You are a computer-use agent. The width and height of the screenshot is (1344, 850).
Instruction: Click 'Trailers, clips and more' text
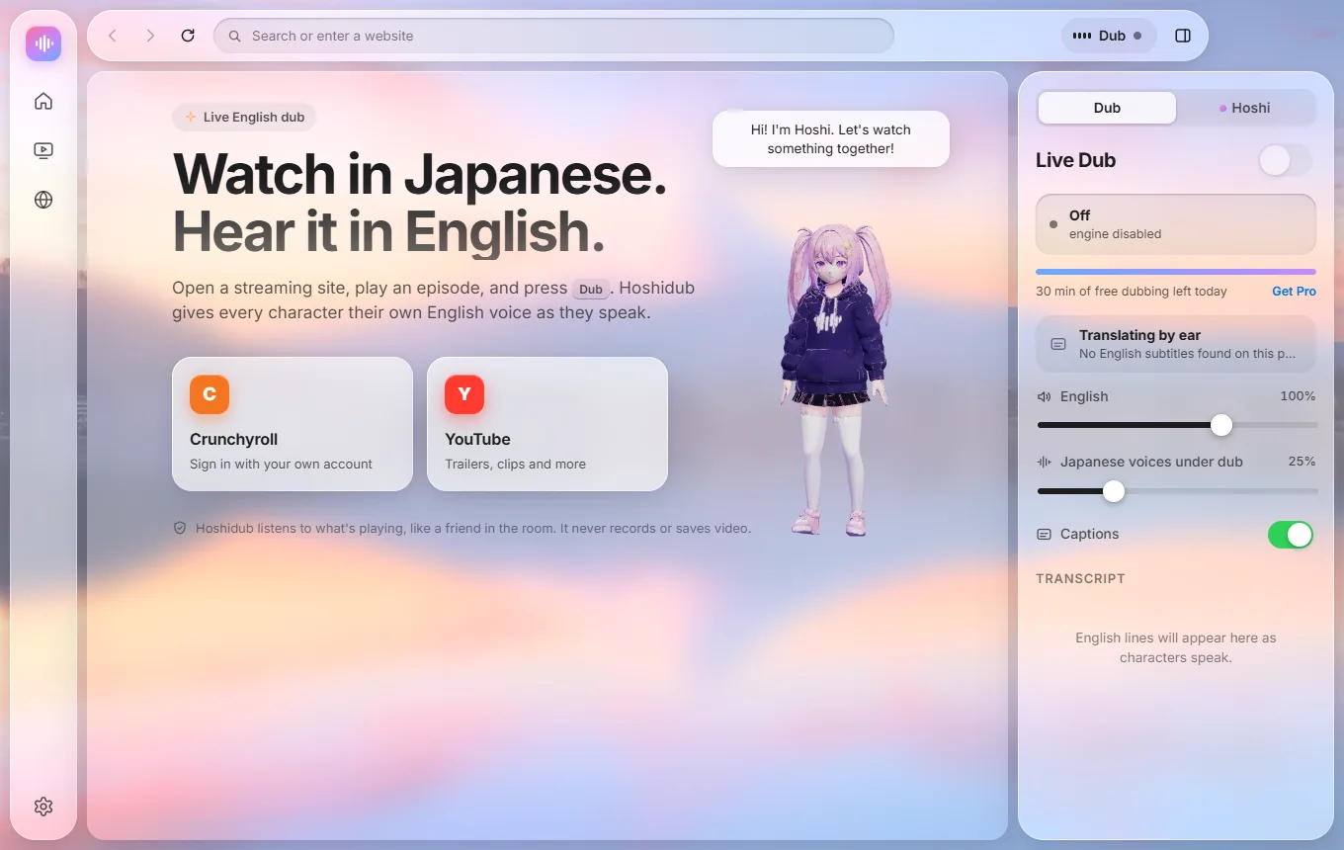[515, 464]
